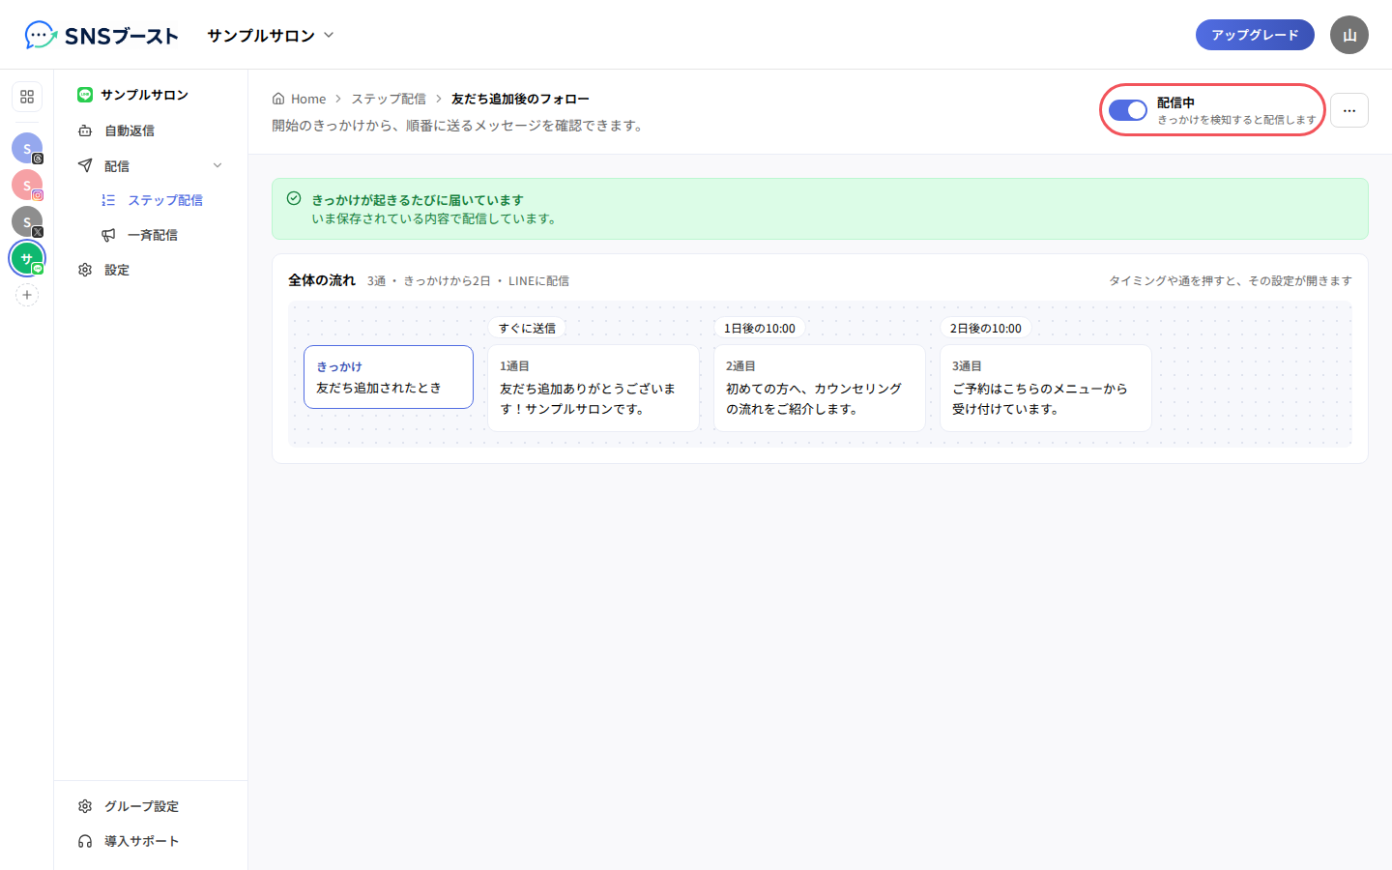
Task: Open ステップ配信 in the sidebar
Action: (151, 200)
